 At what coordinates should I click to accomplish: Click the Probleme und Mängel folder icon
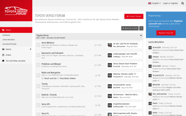coord(38,65)
